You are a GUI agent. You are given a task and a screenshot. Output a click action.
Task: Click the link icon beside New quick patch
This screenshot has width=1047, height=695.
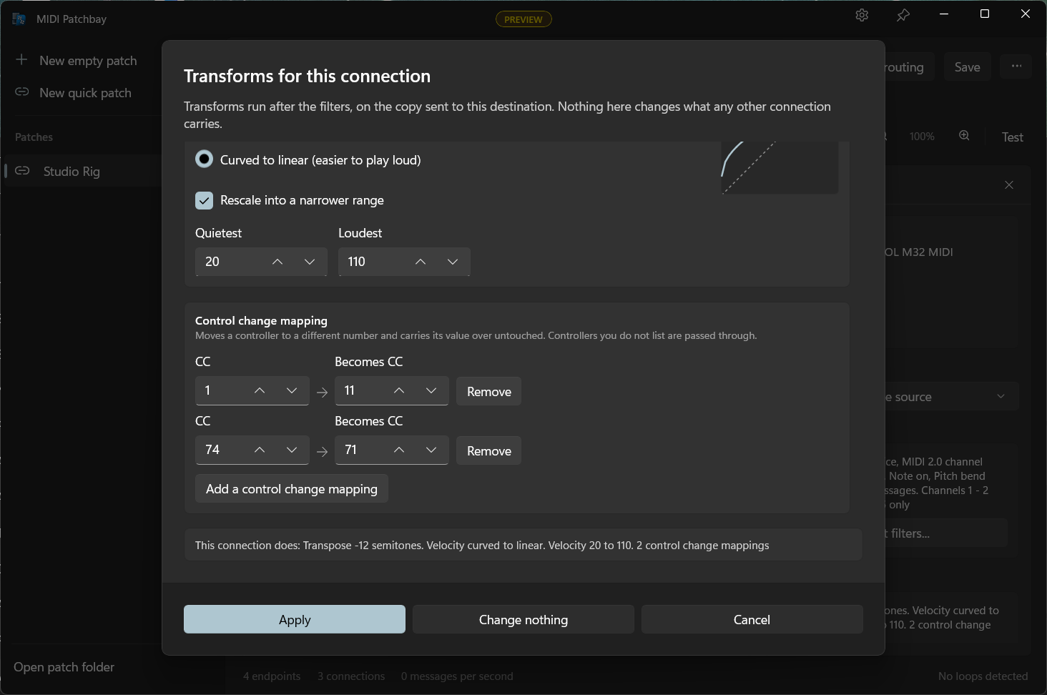tap(22, 92)
